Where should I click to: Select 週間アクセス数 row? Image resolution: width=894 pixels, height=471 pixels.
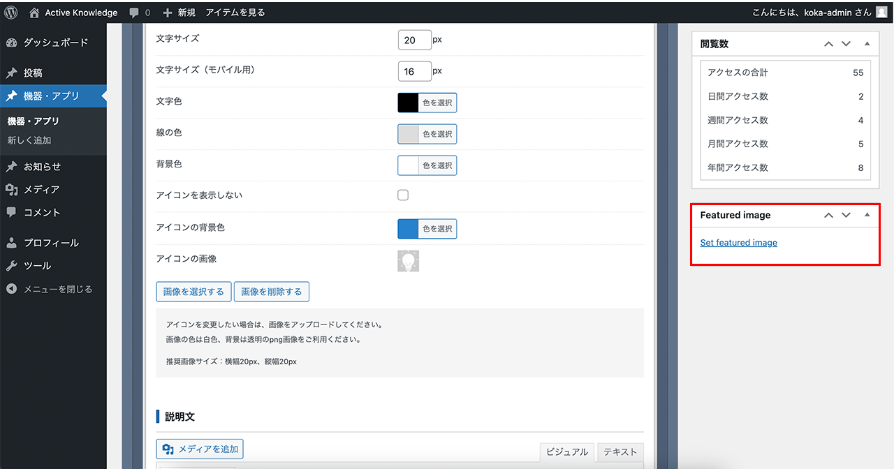[786, 120]
